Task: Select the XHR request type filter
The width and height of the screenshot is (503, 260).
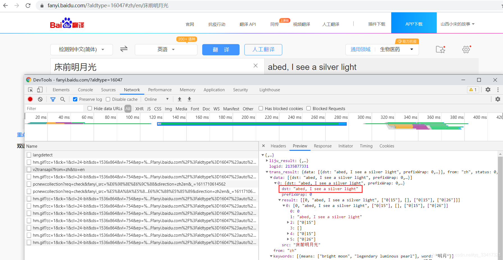Action: click(139, 109)
